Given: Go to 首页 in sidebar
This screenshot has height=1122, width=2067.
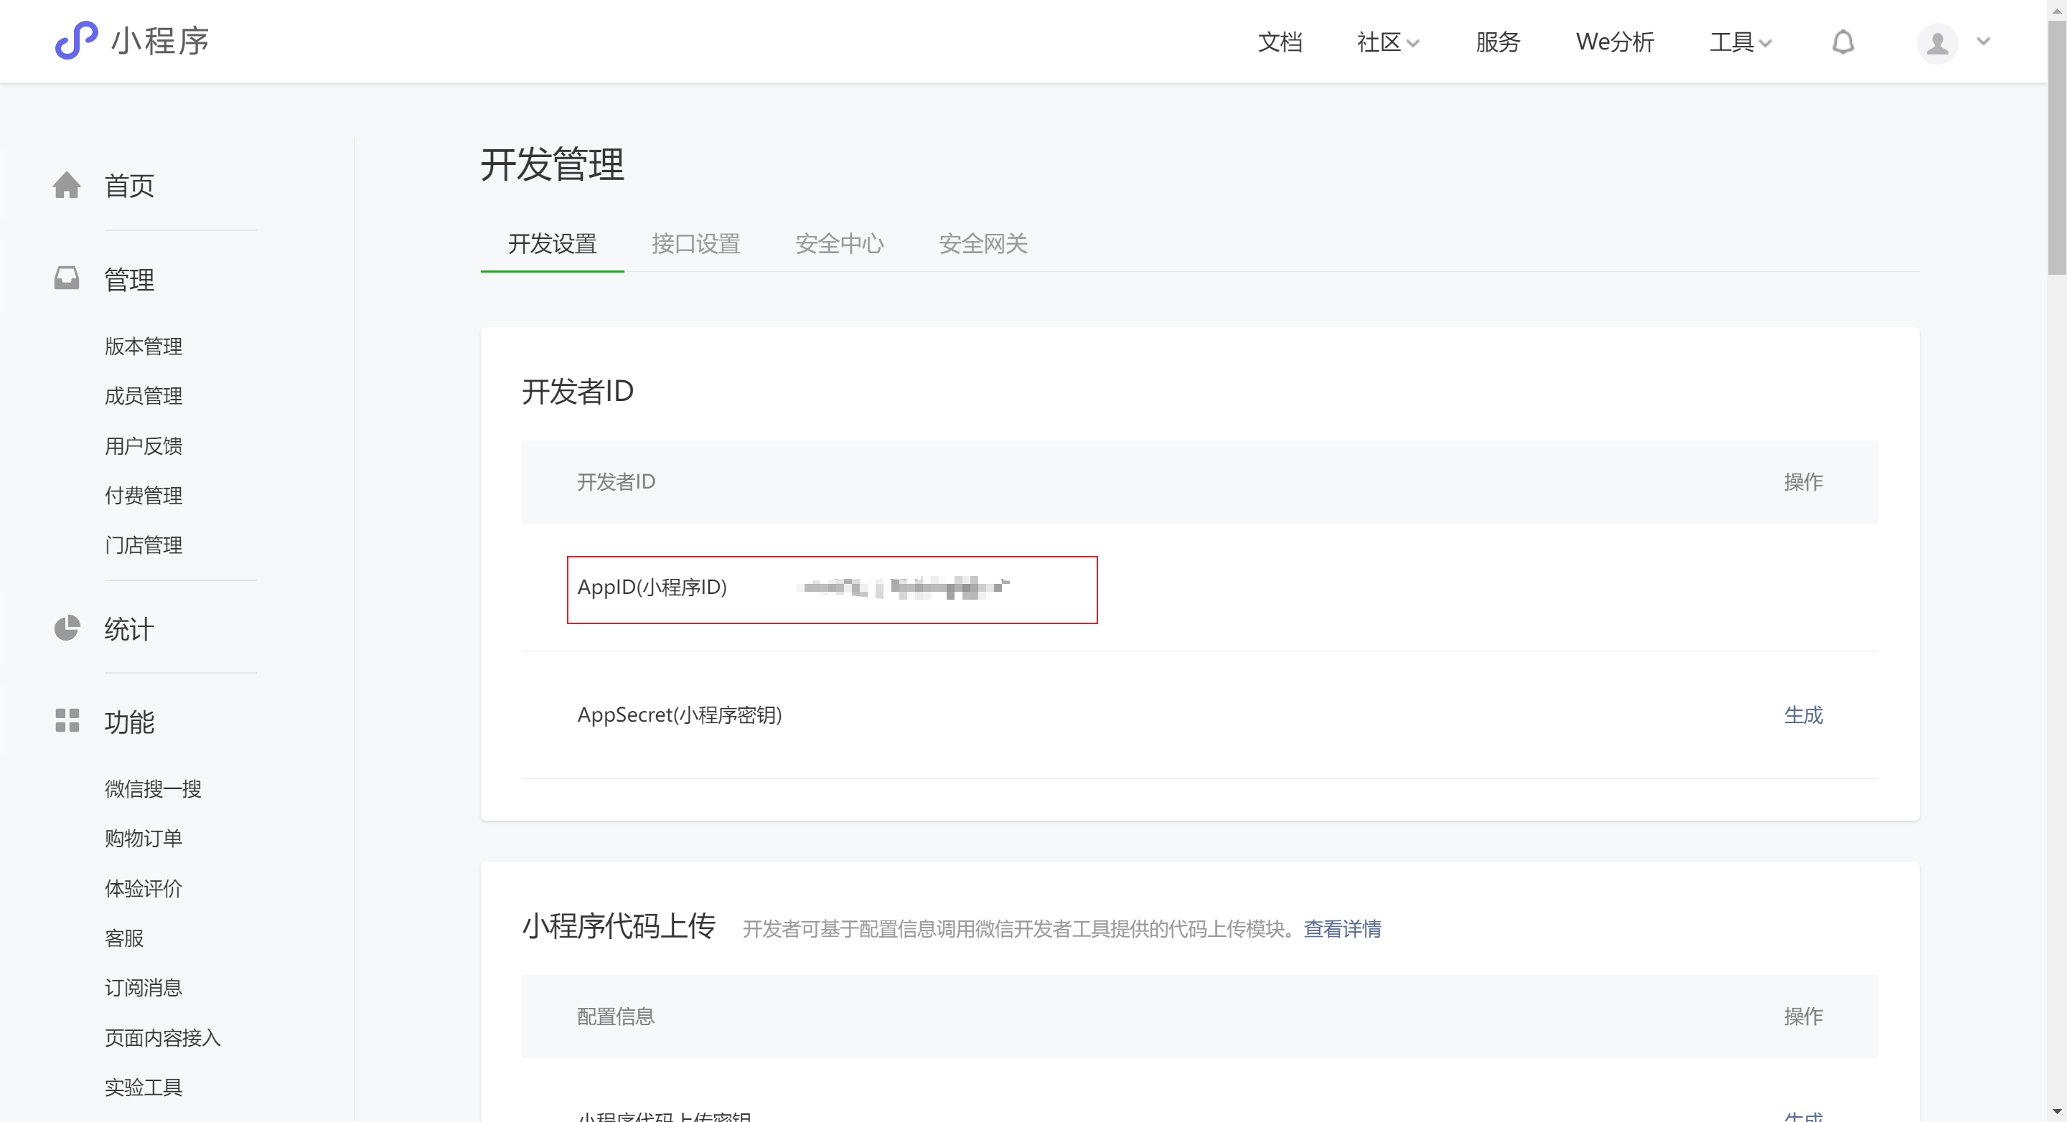Looking at the screenshot, I should tap(129, 186).
